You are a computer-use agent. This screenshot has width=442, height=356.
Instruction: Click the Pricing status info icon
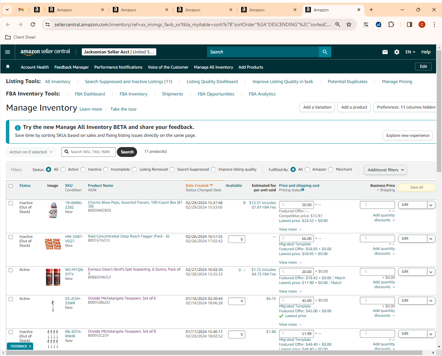point(303,190)
